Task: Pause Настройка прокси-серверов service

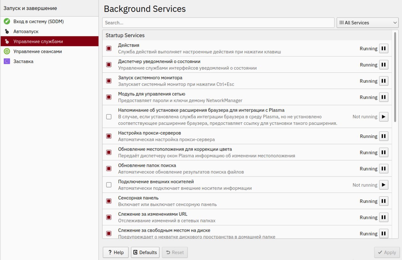Action: click(383, 136)
